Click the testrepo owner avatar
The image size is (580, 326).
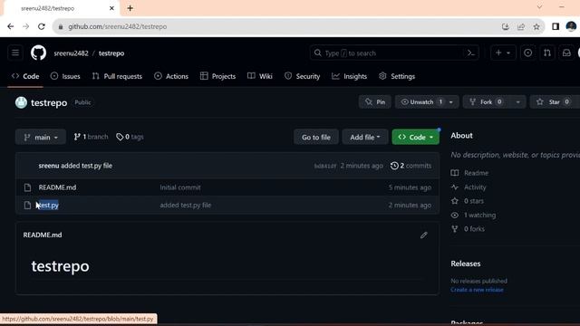(21, 102)
